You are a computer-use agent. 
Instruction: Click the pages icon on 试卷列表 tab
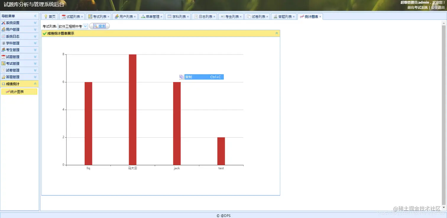249,17
